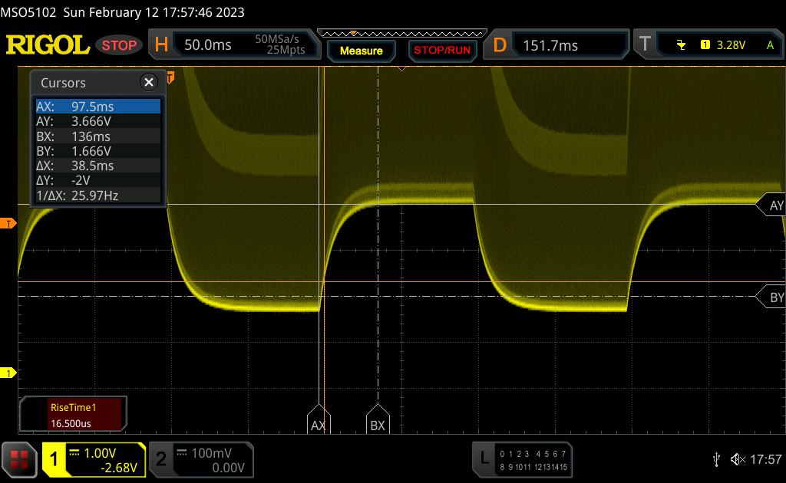Select the 1/ΔX 25.97Hz row
The height and width of the screenshot is (483, 786).
pyautogui.click(x=97, y=195)
